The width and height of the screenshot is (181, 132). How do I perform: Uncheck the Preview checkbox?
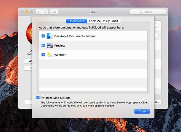coord(43,45)
